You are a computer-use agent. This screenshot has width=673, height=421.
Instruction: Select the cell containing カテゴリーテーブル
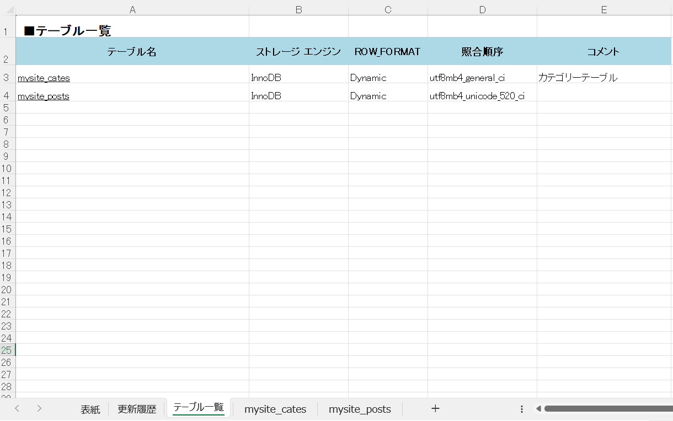pyautogui.click(x=577, y=78)
